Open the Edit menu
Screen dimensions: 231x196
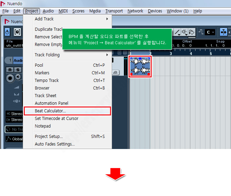17,11
